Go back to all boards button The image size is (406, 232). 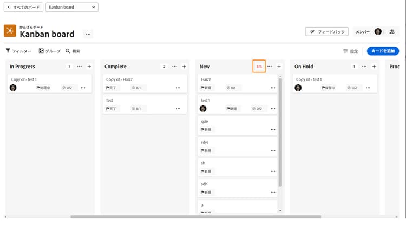[x=24, y=7]
